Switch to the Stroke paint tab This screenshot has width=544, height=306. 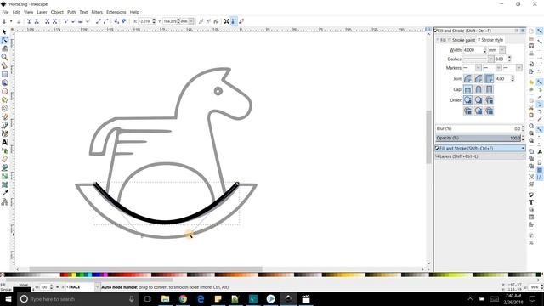click(462, 40)
